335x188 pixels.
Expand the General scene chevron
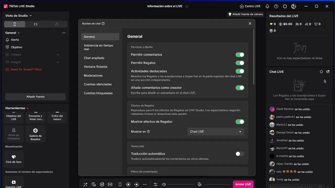(x=19, y=33)
